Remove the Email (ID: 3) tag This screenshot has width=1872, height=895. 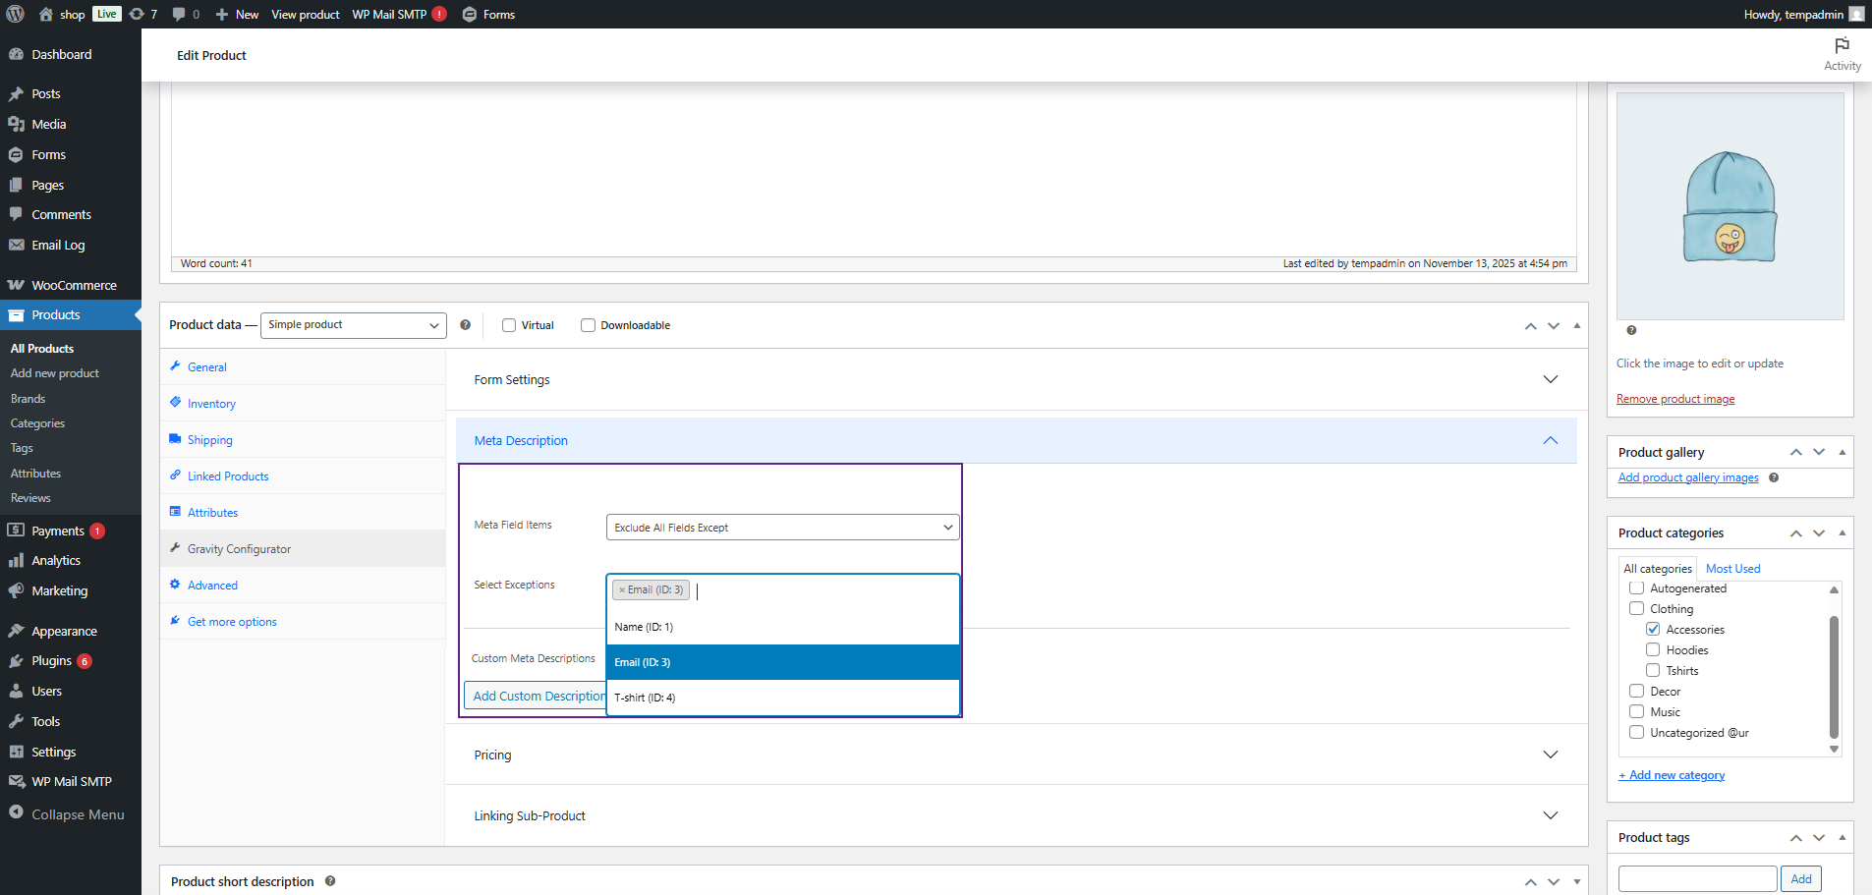pos(622,590)
